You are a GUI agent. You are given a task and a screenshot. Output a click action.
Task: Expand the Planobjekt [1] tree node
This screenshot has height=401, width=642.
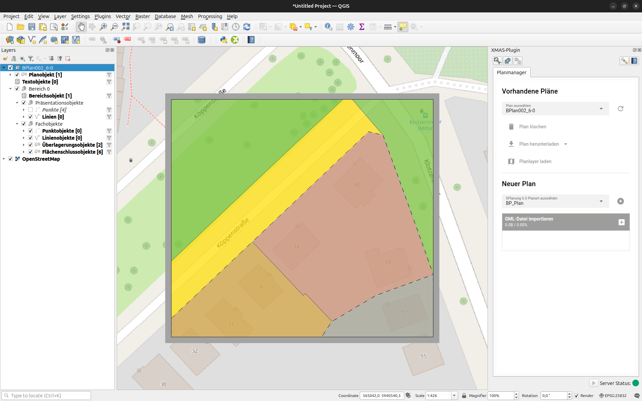10,75
